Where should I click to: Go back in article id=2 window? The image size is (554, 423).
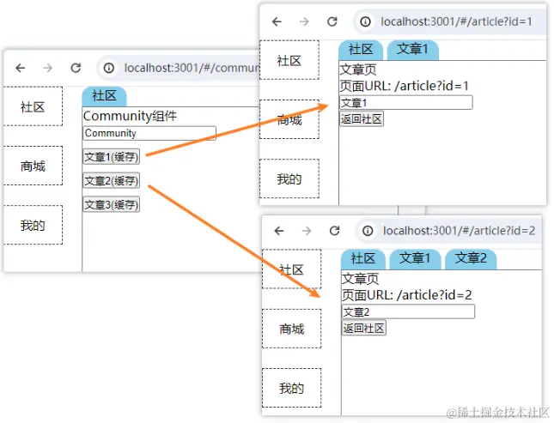[279, 231]
